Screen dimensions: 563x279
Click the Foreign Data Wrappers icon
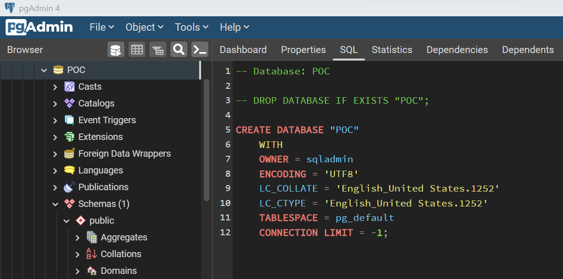(70, 153)
